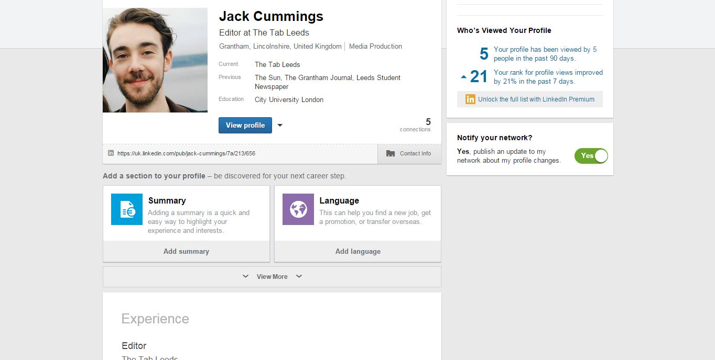Turn off the Notify your network toggle

coord(591,155)
